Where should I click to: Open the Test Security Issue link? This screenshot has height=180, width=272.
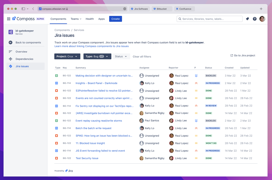(x=87, y=158)
